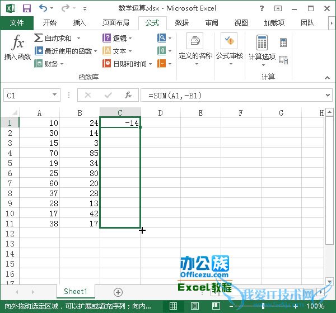The width and height of the screenshot is (336, 313).
Task: Click the Calculate Now calculator icon
Action: click(x=283, y=42)
